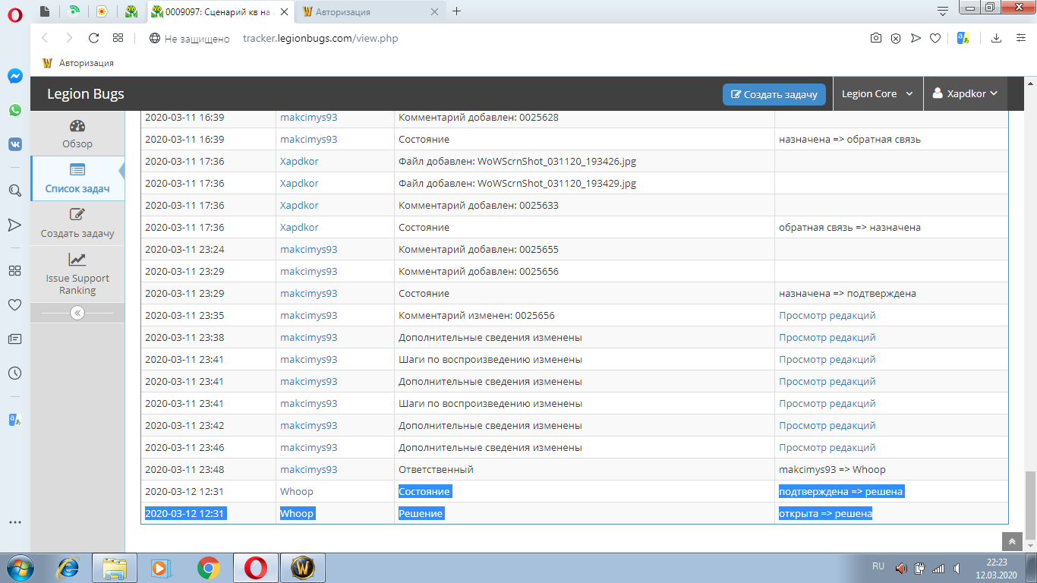The height and width of the screenshot is (583, 1037).
Task: Collapse the left navigation sidebar
Action: (x=77, y=313)
